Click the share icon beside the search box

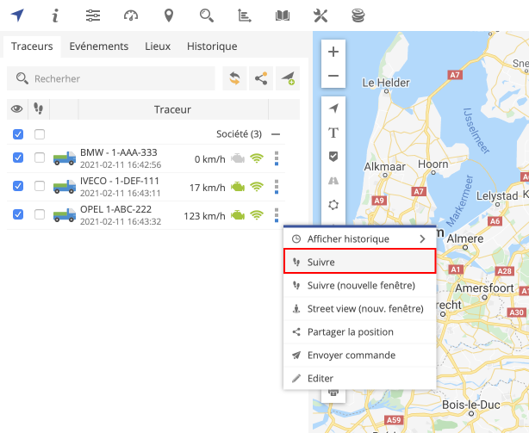coord(261,78)
